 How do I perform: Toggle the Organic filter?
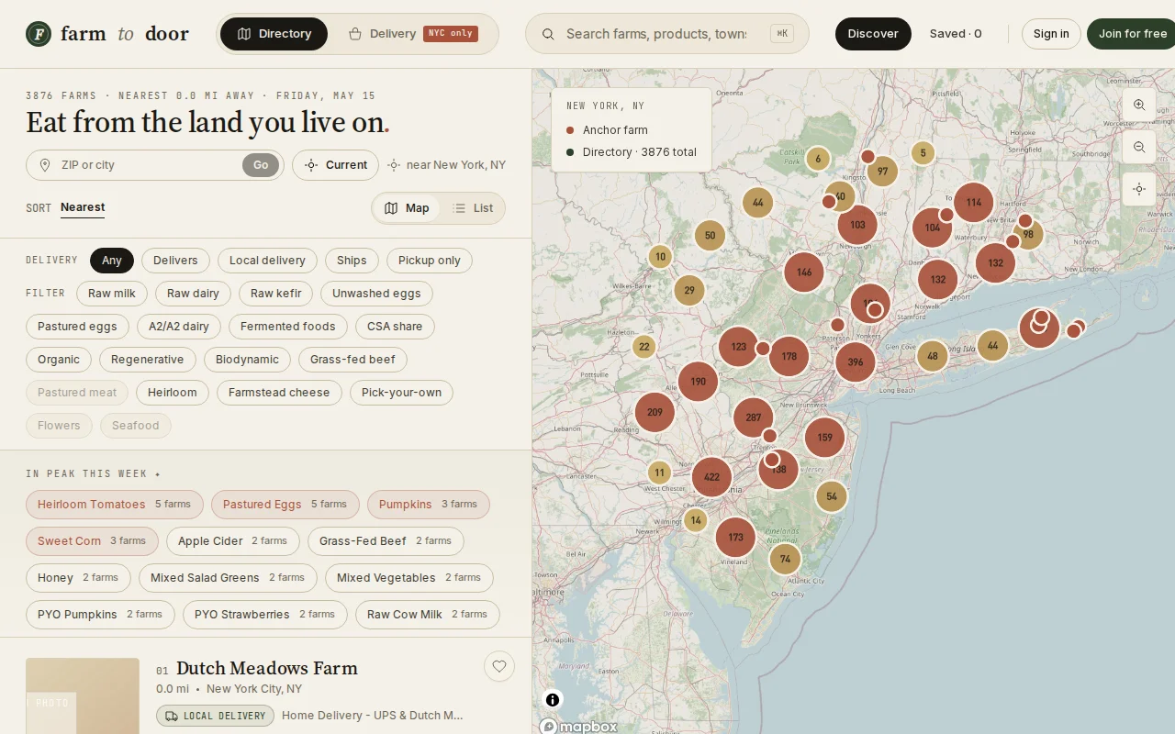(x=59, y=360)
